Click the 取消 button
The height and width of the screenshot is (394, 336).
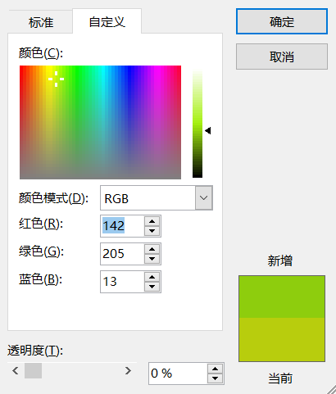tap(282, 57)
